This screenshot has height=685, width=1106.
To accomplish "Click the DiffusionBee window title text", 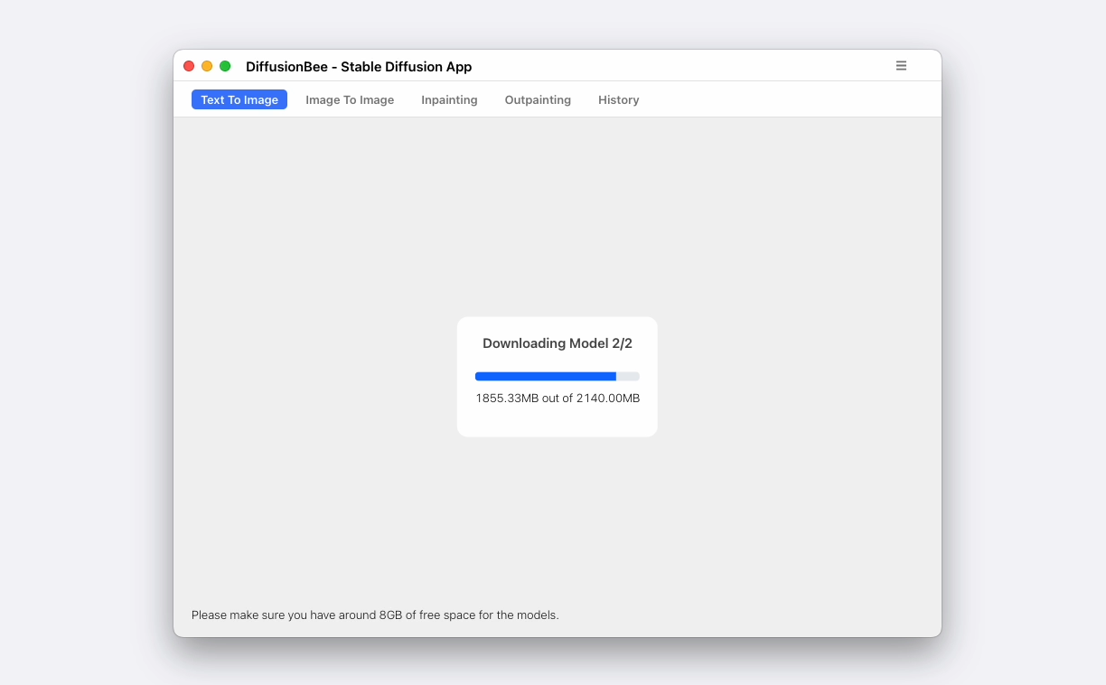I will (359, 67).
